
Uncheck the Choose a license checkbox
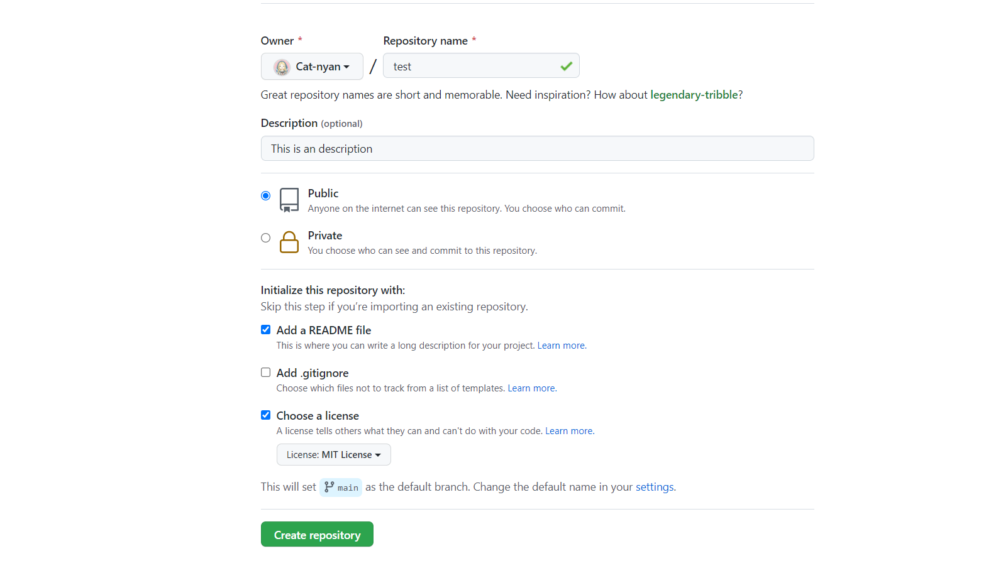coord(266,415)
